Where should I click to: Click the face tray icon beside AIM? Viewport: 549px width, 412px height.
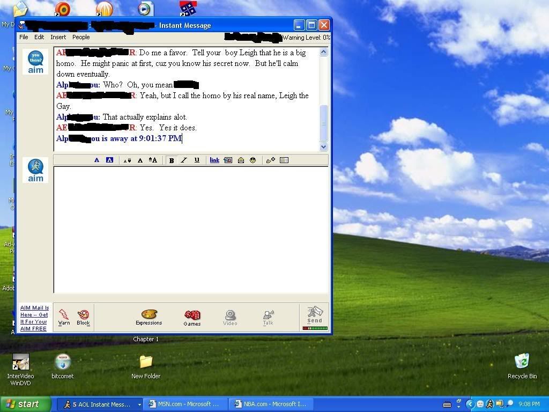click(480, 404)
